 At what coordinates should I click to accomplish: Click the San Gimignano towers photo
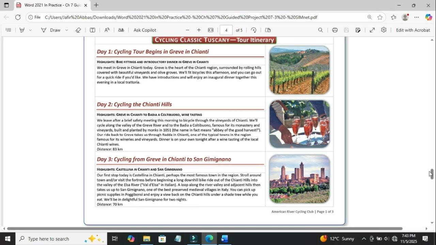click(299, 179)
